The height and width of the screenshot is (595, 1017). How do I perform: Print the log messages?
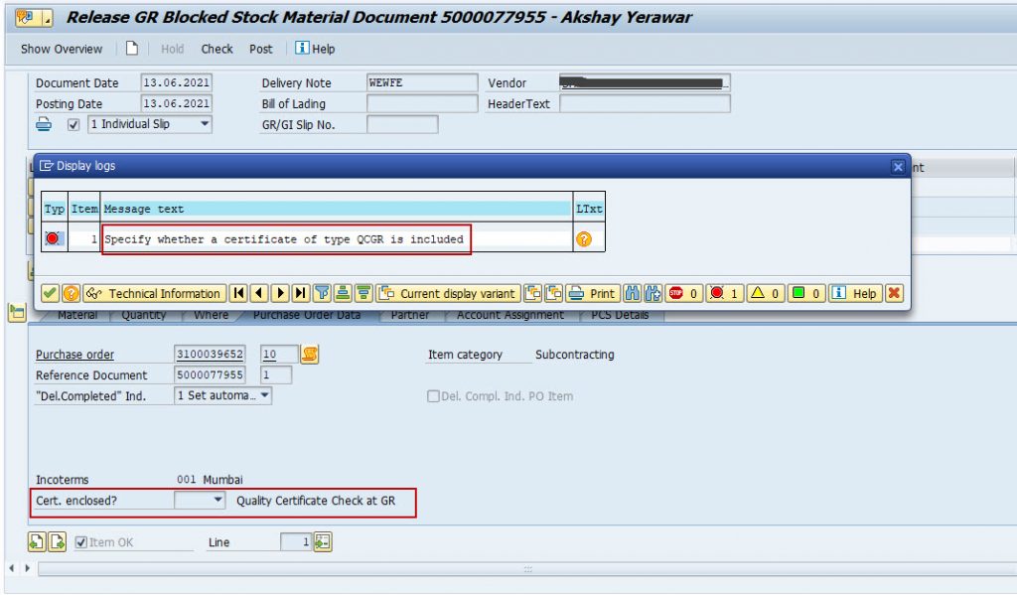click(593, 293)
